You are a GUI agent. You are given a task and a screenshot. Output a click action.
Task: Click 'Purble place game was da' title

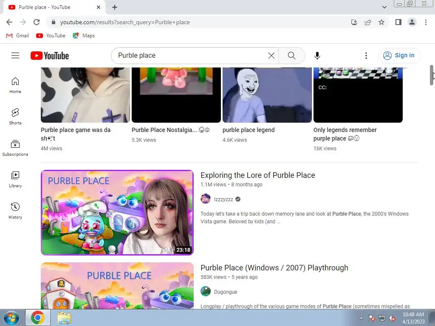pyautogui.click(x=76, y=134)
